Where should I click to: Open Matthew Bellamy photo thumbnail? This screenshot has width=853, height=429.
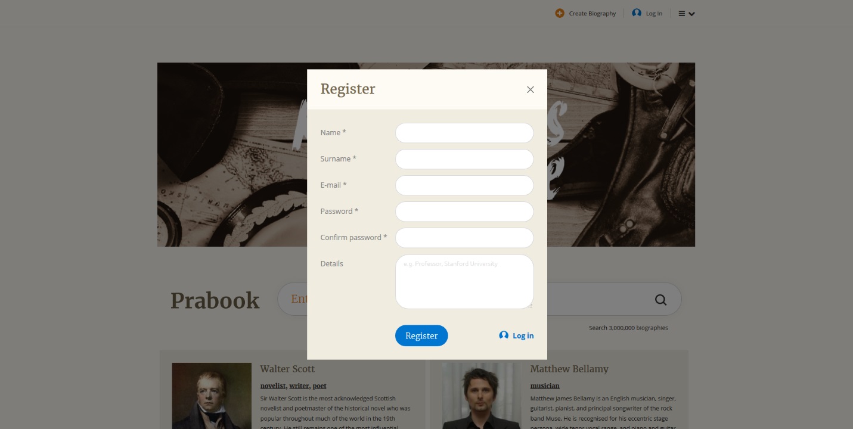[482, 396]
